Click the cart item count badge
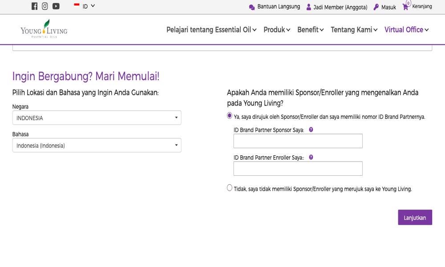Image resolution: width=445 pixels, height=267 pixels. click(x=409, y=3)
